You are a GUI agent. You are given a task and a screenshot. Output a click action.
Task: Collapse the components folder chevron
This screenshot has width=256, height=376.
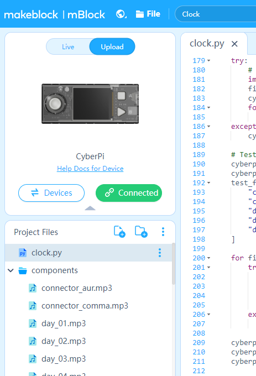[11, 270]
